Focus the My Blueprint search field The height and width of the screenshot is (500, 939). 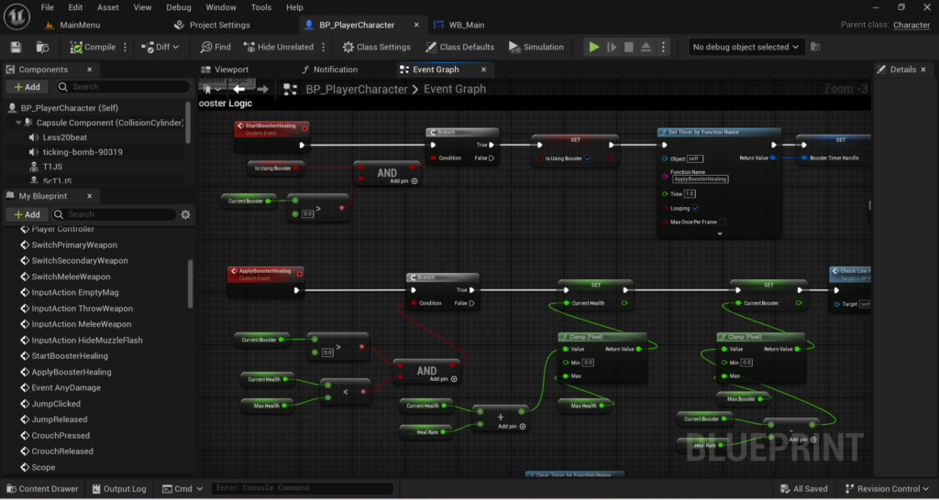point(114,214)
